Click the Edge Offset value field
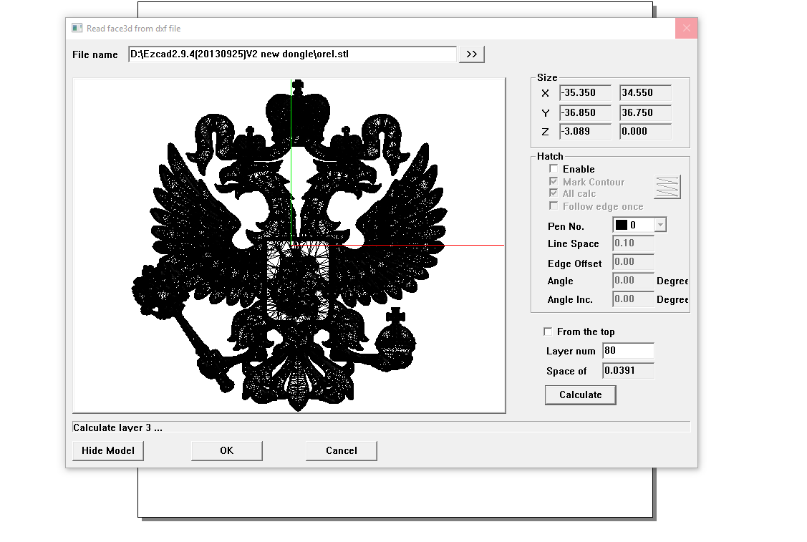Image resolution: width=807 pixels, height=542 pixels. click(633, 262)
